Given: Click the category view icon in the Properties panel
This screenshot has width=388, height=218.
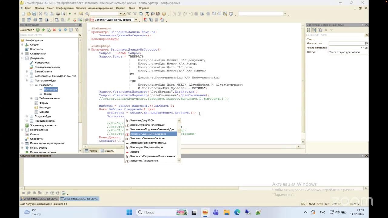Looking at the screenshot, I should (x=314, y=30).
